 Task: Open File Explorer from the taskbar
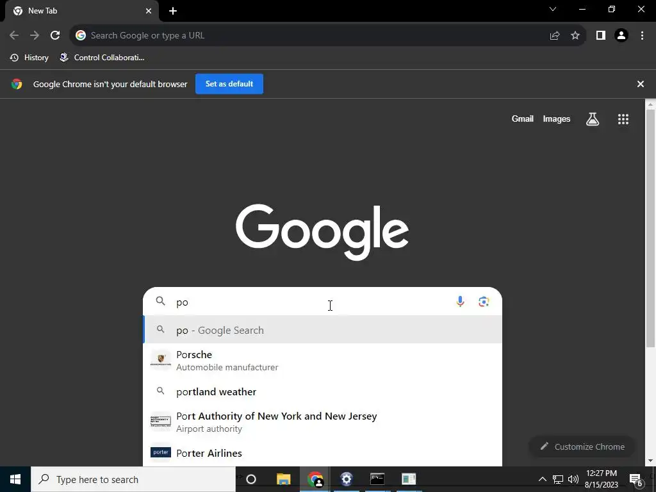(283, 479)
